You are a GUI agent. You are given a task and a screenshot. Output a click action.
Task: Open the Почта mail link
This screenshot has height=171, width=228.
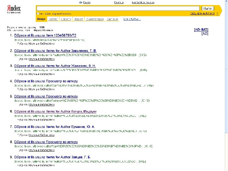coord(87,3)
